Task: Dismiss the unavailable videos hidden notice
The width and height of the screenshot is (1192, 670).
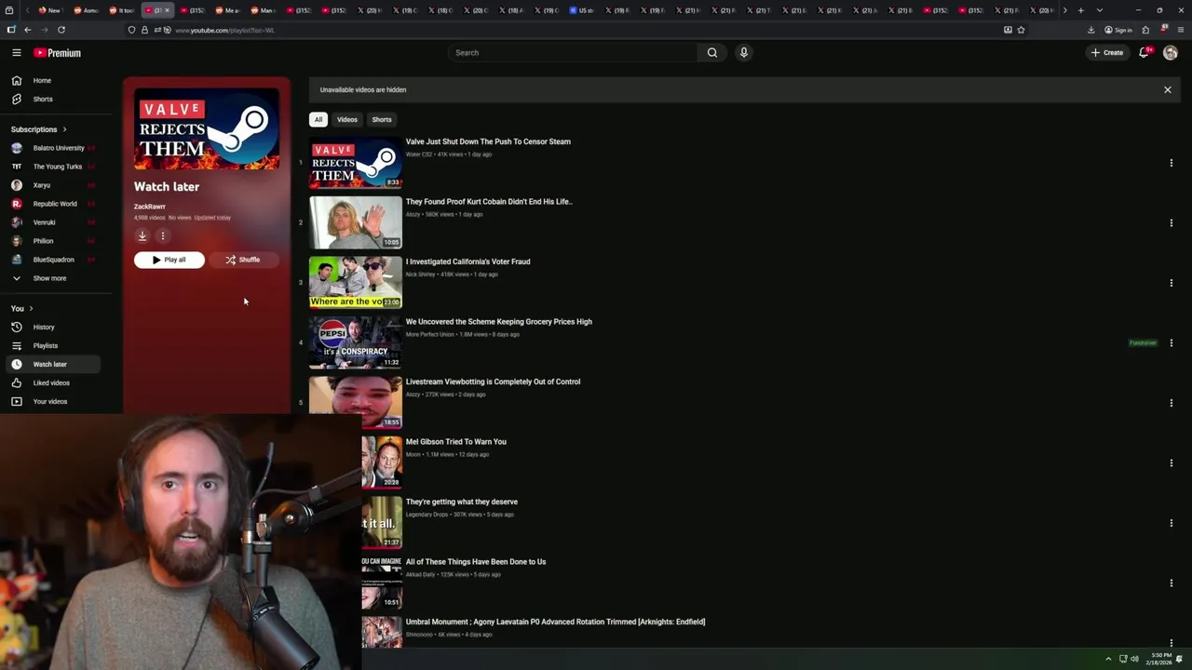Action: (x=1167, y=90)
